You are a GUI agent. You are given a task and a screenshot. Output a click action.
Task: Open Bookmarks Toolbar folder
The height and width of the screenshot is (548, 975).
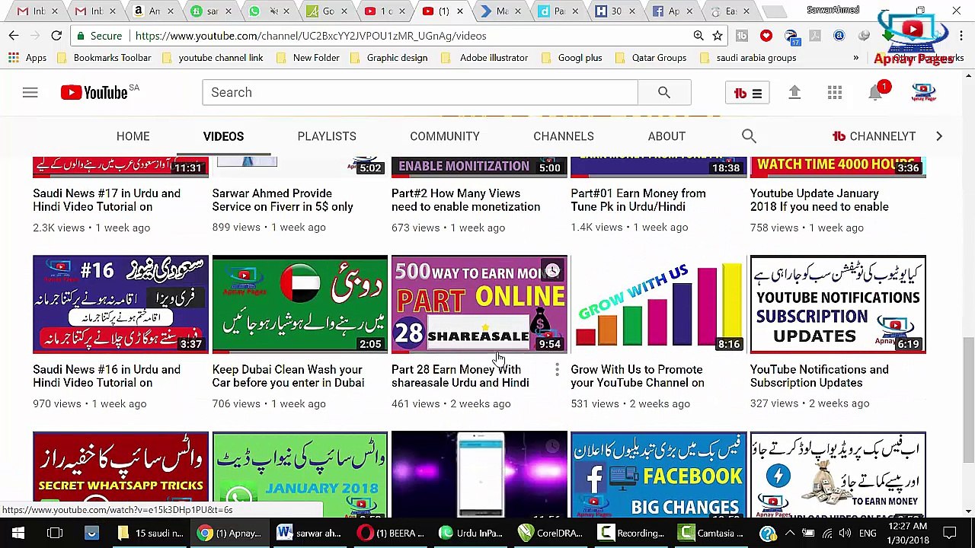[104, 58]
